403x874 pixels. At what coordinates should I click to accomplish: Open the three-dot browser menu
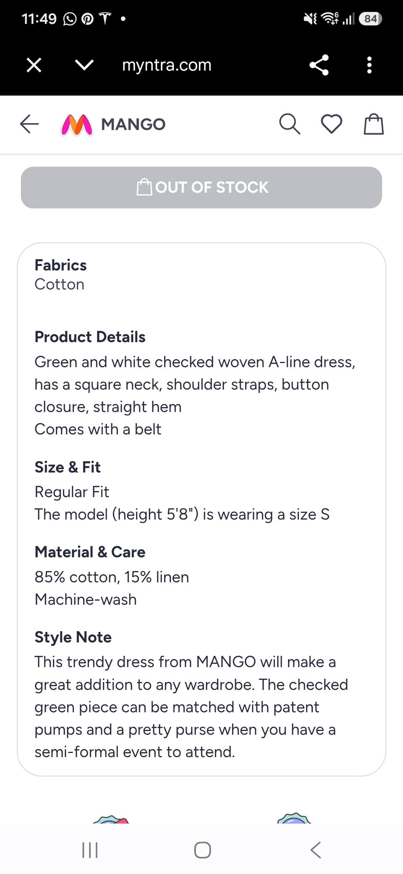pyautogui.click(x=369, y=65)
